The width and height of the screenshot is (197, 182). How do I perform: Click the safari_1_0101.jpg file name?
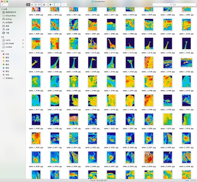click(167, 34)
